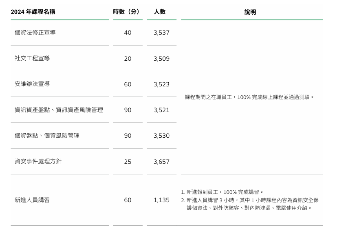This screenshot has width=337, height=231.
Task: Select the 3,509 attendee count cell
Action: click(x=161, y=59)
